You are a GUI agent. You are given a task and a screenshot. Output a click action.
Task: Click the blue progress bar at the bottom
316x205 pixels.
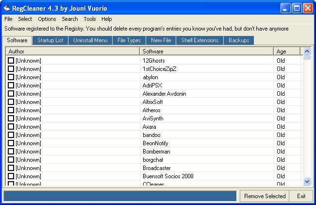[120, 196]
